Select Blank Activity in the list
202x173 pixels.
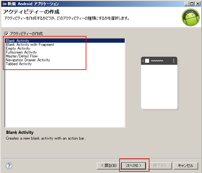pos(65,41)
